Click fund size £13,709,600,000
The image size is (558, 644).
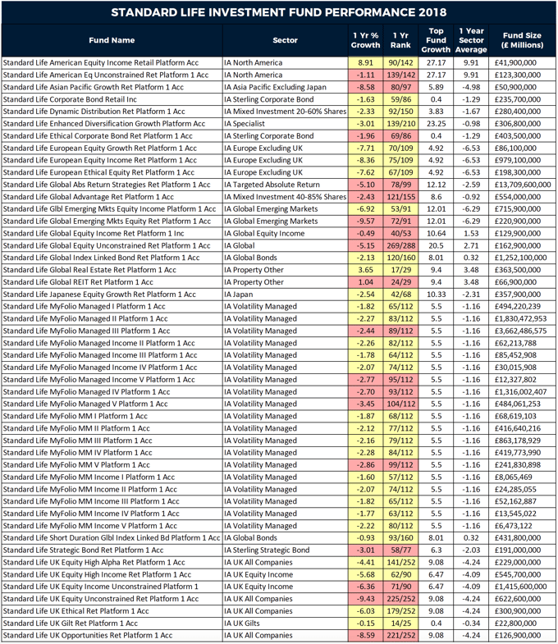click(522, 185)
